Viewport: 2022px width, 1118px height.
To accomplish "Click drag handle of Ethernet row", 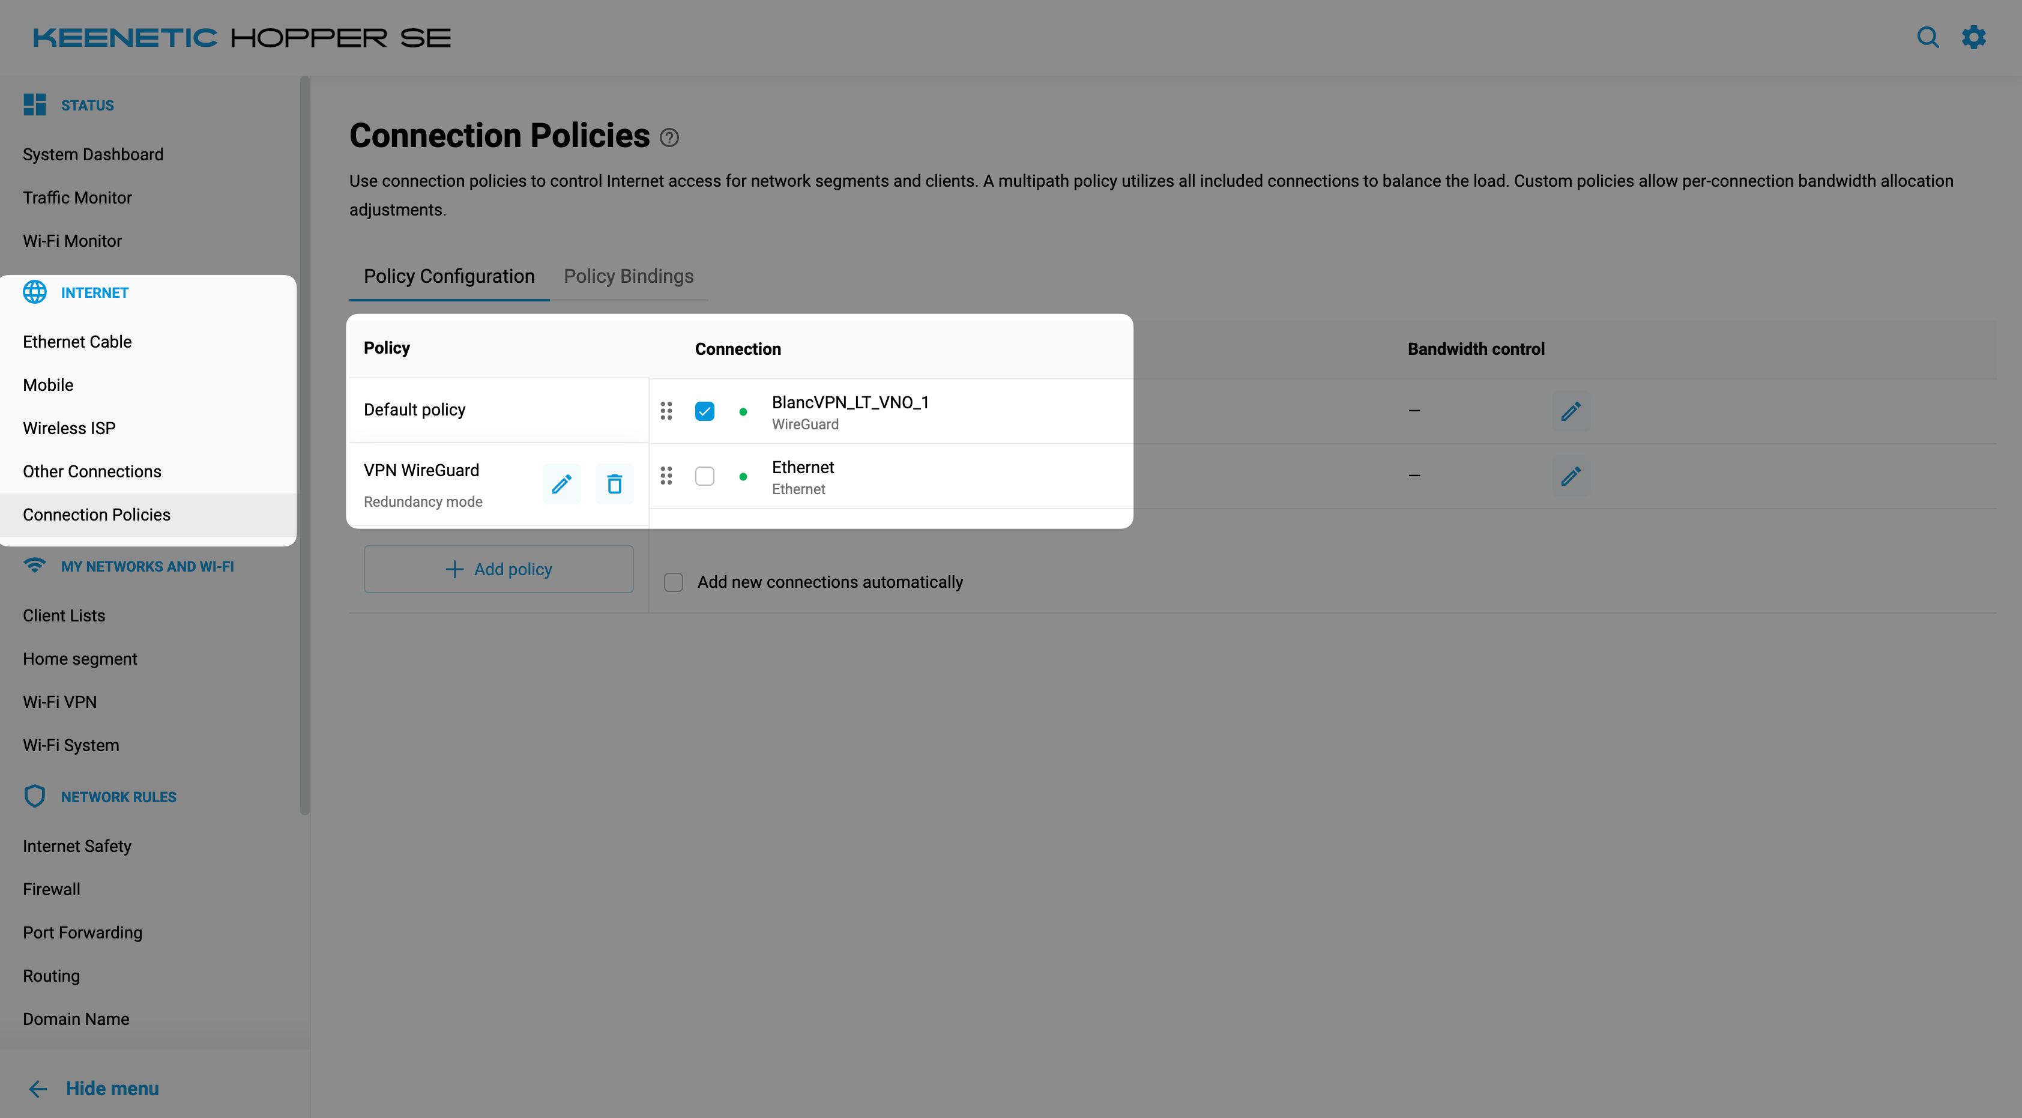I will (x=666, y=476).
